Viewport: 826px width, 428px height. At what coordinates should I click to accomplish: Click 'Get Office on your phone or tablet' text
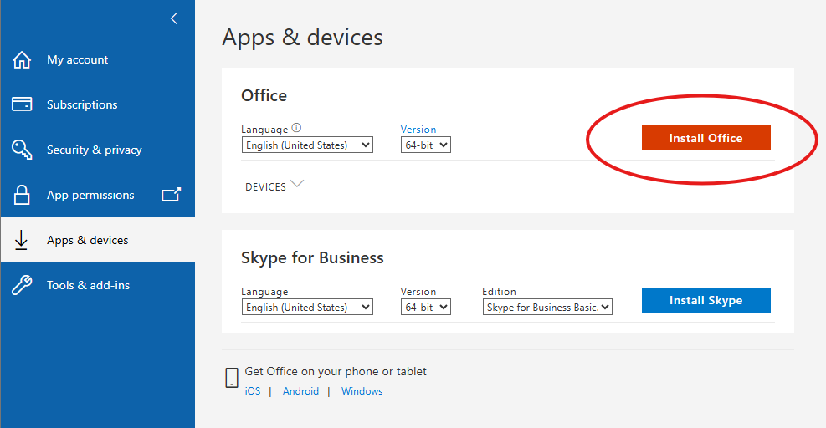point(336,372)
